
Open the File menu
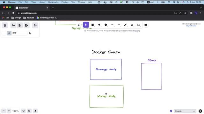coord(20,2)
